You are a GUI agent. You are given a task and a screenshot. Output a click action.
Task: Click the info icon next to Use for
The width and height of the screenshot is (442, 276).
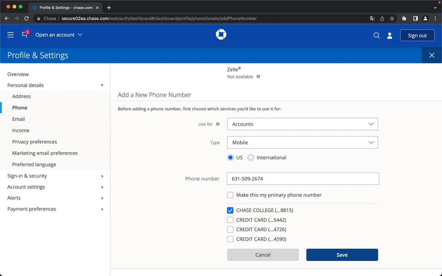218,124
